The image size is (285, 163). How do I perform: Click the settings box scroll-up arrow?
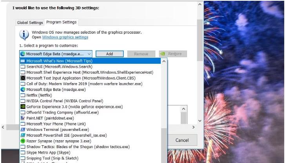tap(183, 109)
